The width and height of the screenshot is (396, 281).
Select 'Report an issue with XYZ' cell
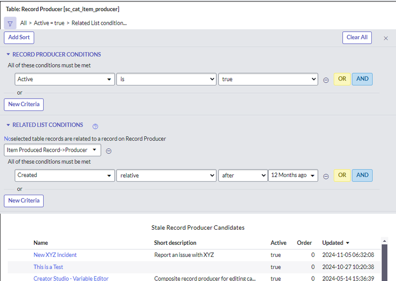point(184,255)
